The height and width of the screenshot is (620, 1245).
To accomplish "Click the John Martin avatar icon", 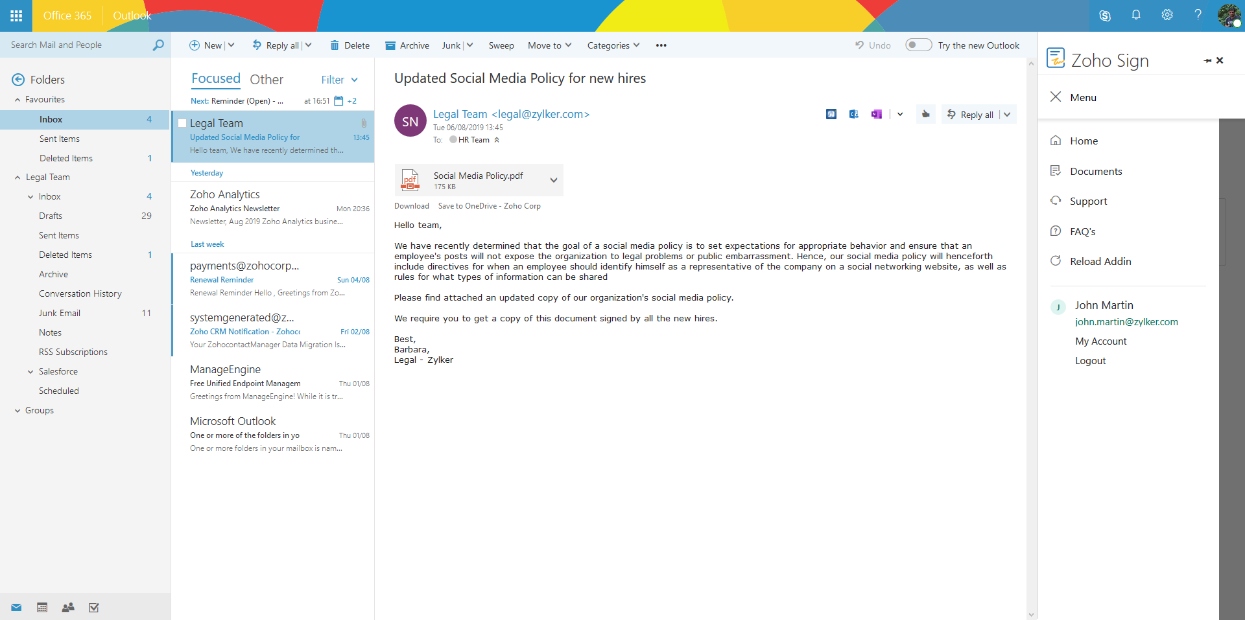I will pyautogui.click(x=1058, y=307).
